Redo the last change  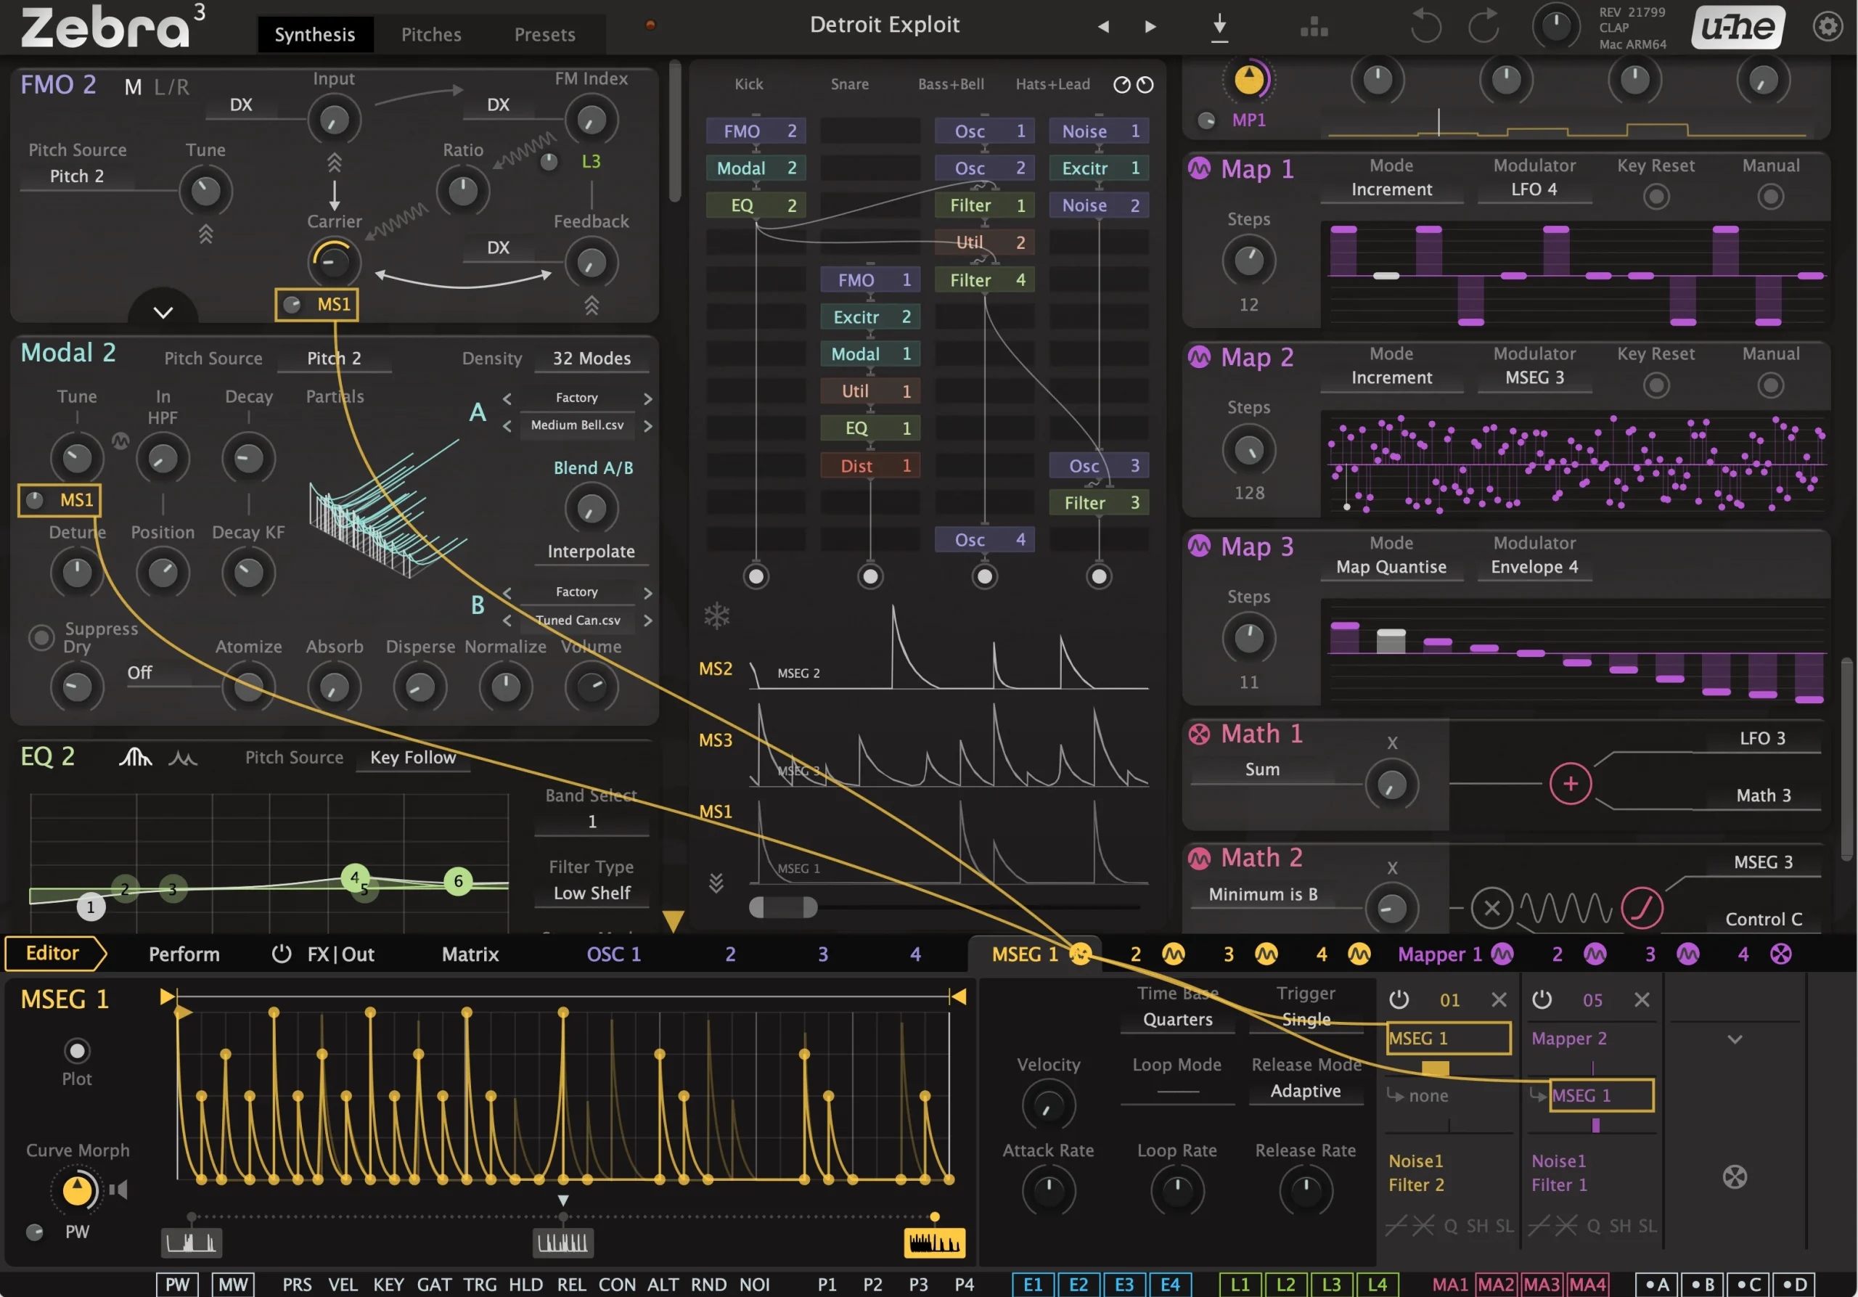(1483, 26)
